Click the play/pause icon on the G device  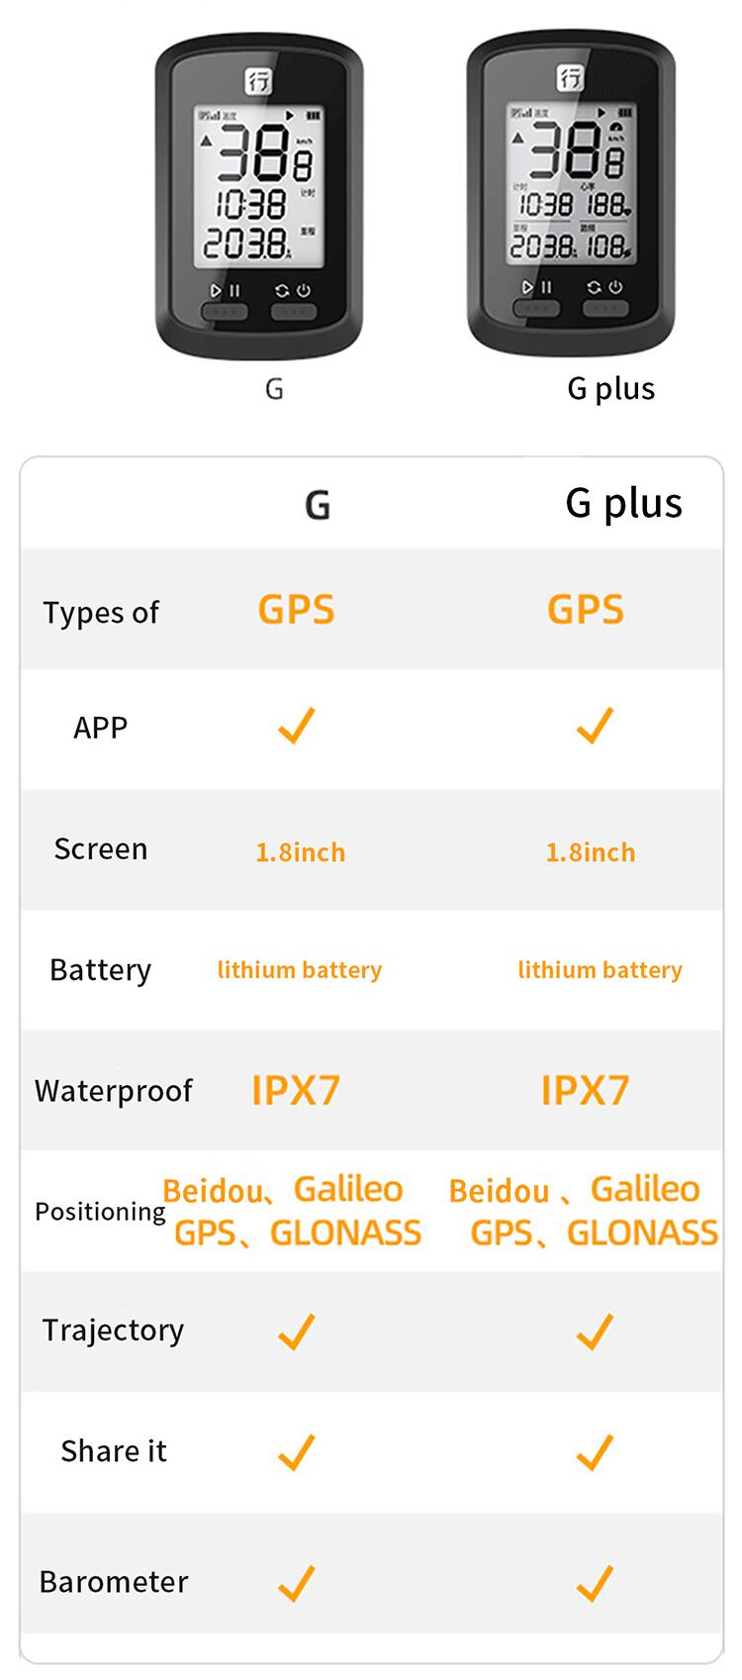click(225, 291)
